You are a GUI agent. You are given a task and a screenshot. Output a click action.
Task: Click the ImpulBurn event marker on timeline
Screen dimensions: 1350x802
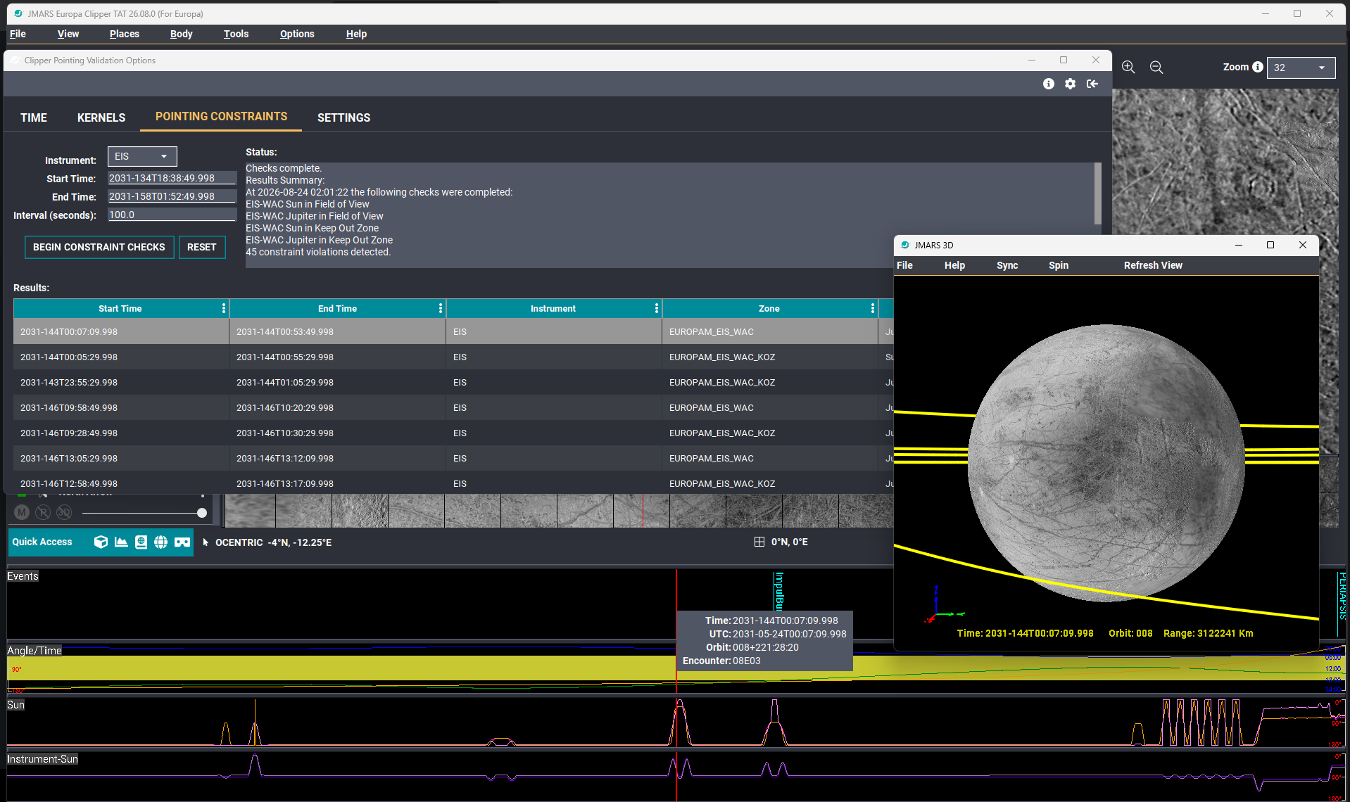click(x=779, y=591)
